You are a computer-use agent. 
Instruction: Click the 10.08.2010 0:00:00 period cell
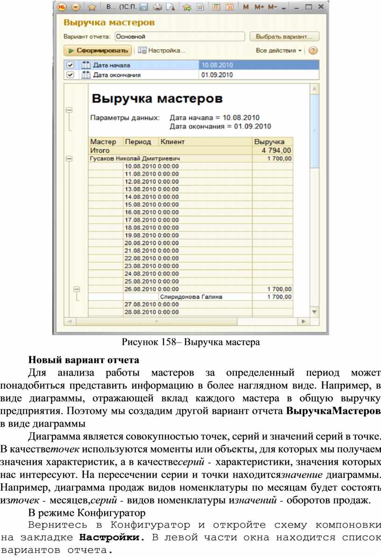coord(152,166)
